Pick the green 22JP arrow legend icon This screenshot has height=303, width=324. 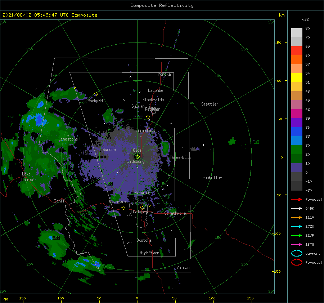[297, 235]
